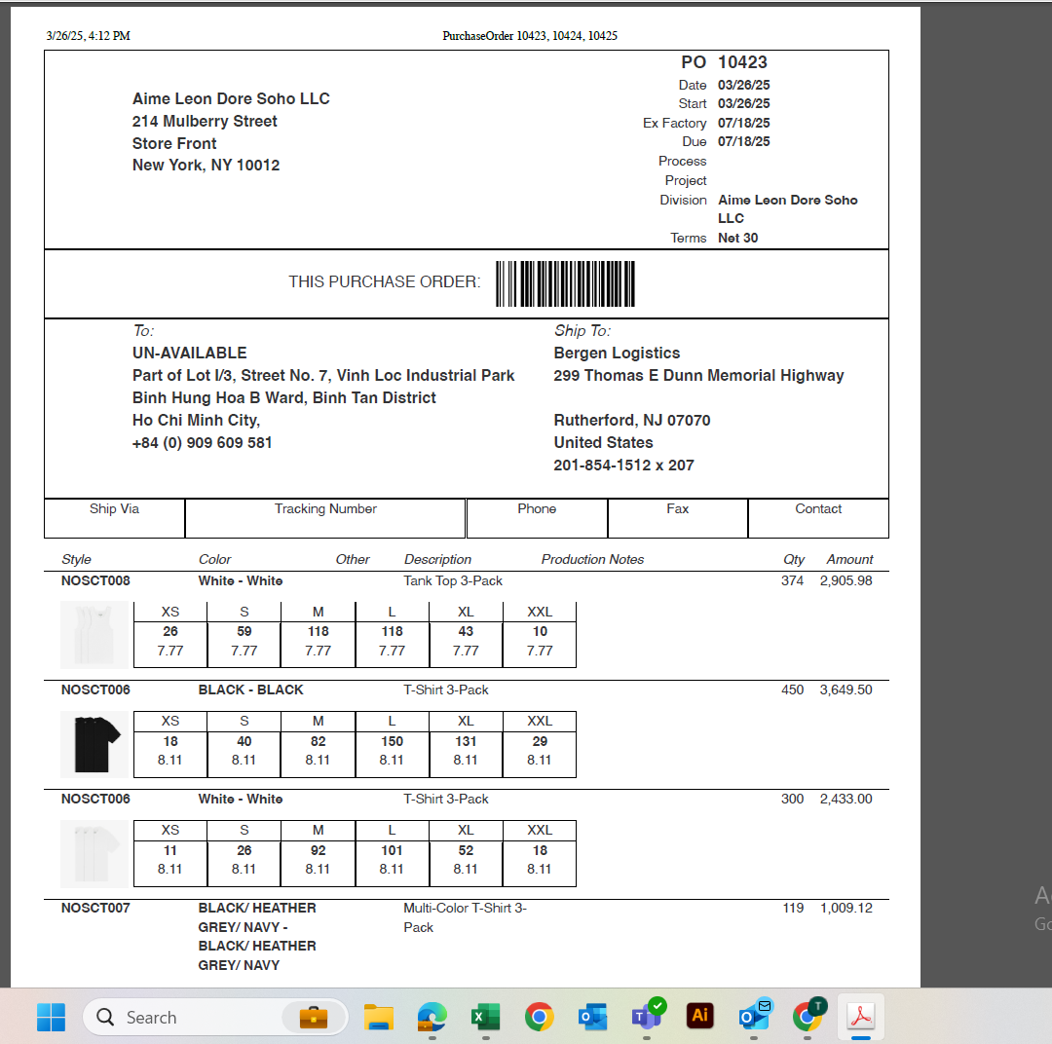The image size is (1052, 1044).
Task: Click the style code "NOSCT007"
Action: [95, 908]
